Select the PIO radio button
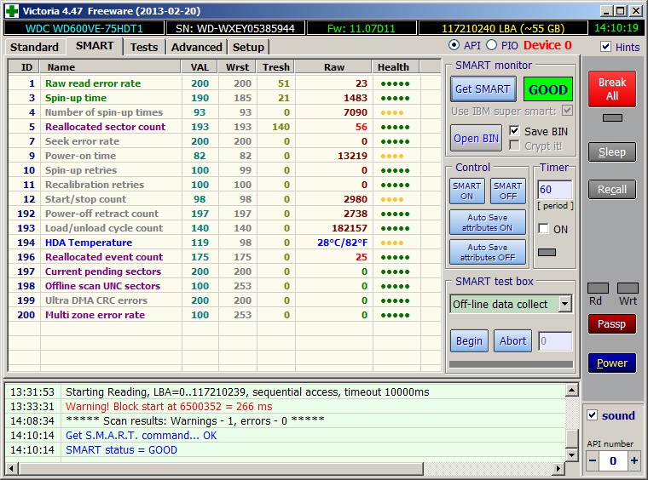This screenshot has width=648, height=480. [x=491, y=45]
